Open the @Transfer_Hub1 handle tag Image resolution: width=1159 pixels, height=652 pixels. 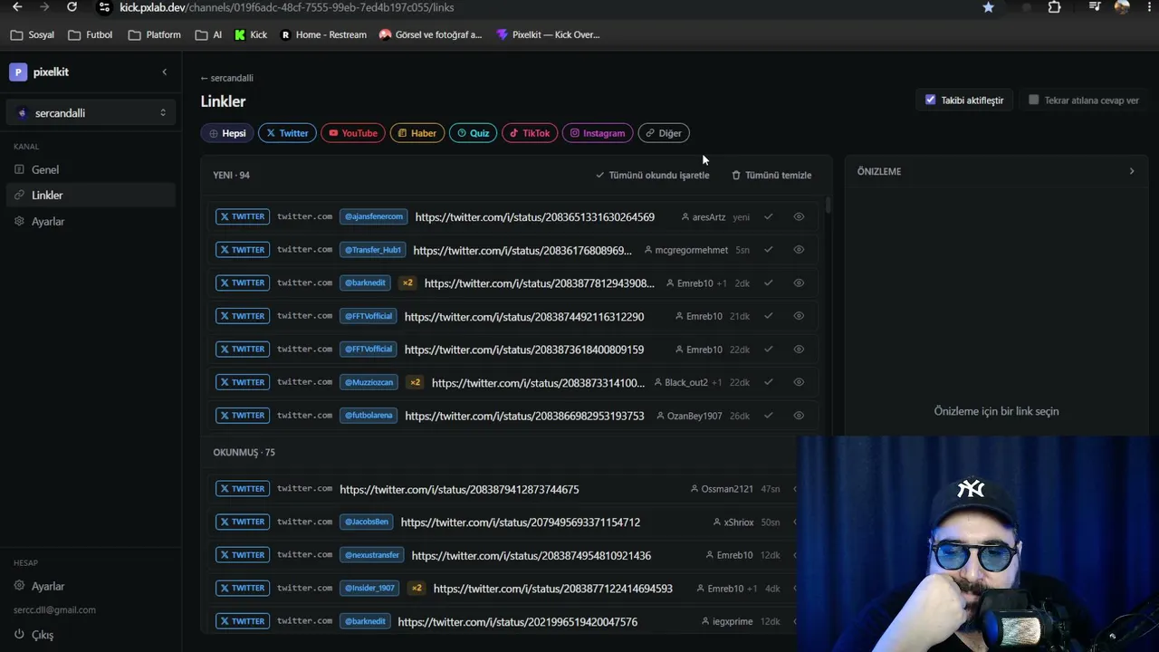[373, 250]
